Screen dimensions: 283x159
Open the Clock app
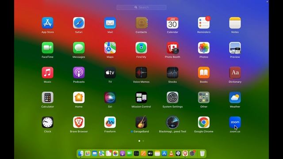coord(47,122)
